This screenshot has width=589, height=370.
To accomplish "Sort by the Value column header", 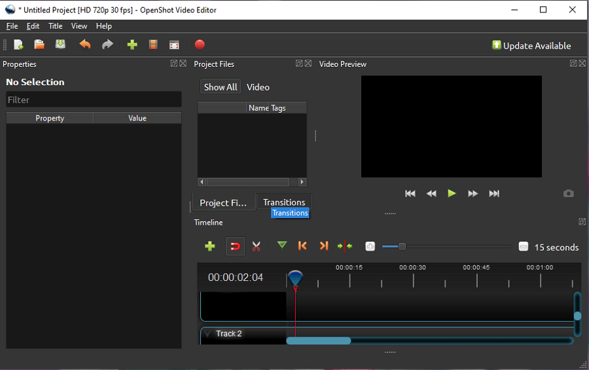I will (x=137, y=118).
